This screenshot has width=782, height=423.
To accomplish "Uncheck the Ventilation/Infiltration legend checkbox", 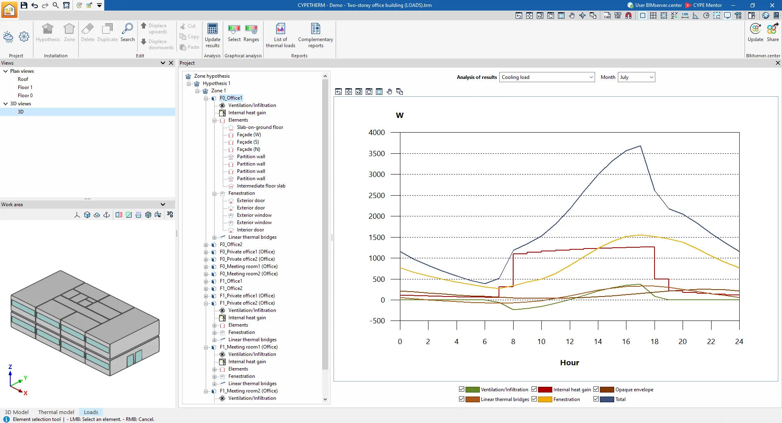I will [x=461, y=389].
